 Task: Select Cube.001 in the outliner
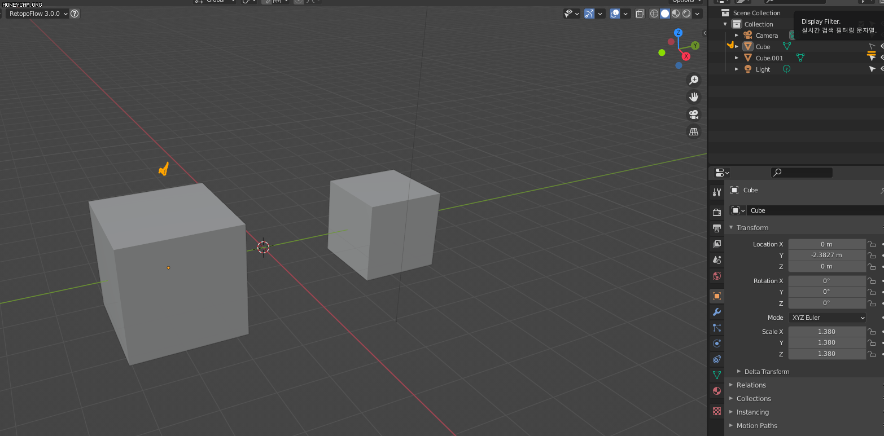pos(769,58)
